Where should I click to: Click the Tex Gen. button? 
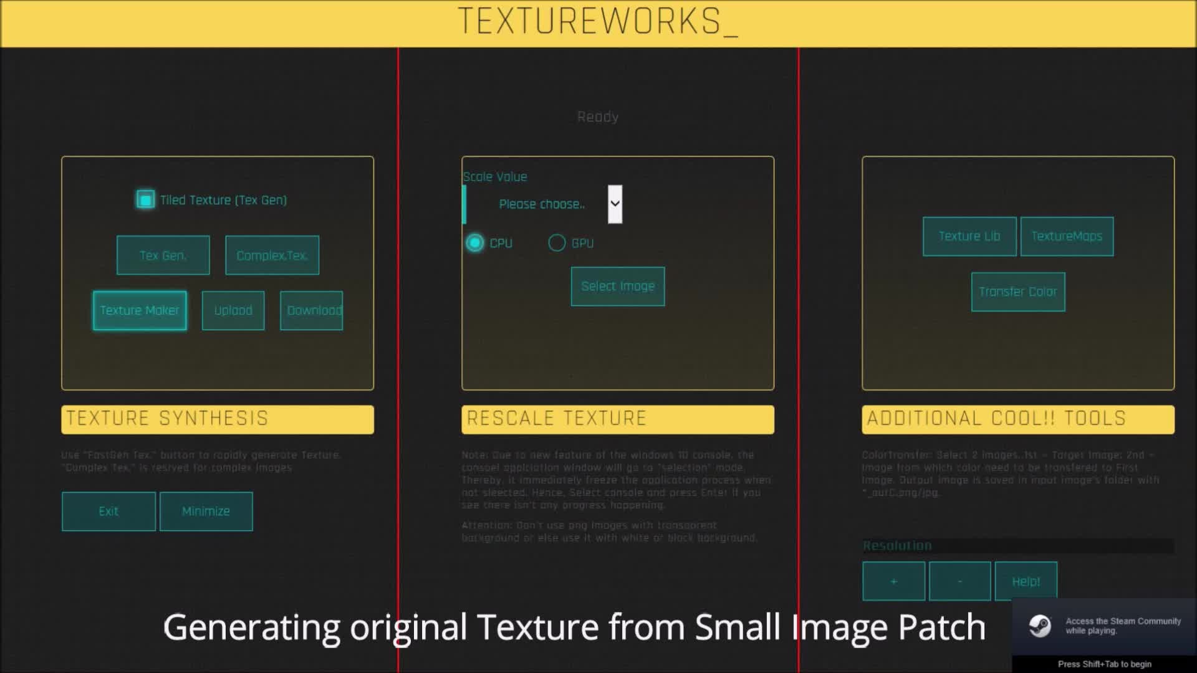coord(163,255)
